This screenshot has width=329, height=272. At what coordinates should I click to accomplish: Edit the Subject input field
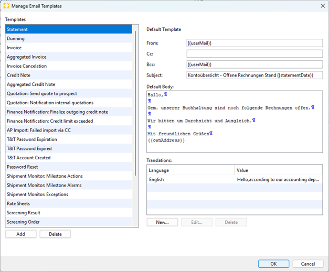[254, 75]
